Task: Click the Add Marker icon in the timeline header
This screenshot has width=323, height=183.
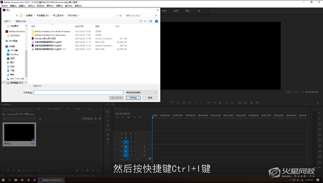Action: point(134,117)
